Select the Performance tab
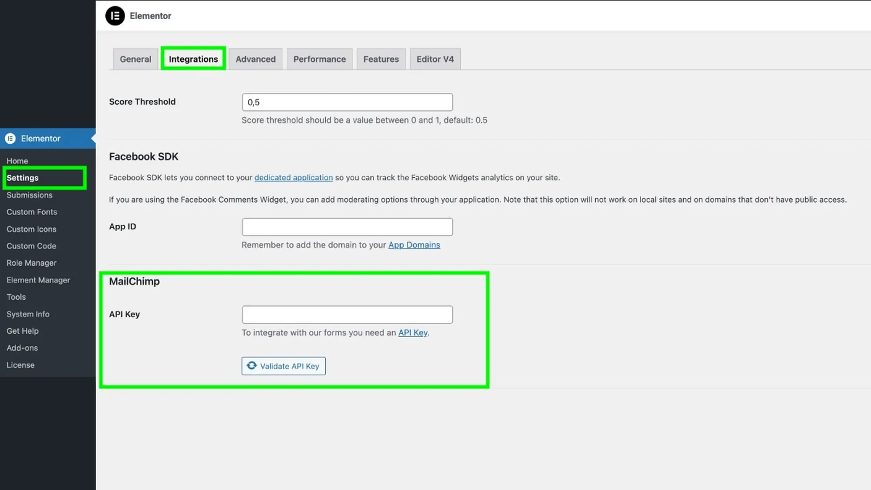Screen dimensions: 871x490 click(319, 59)
